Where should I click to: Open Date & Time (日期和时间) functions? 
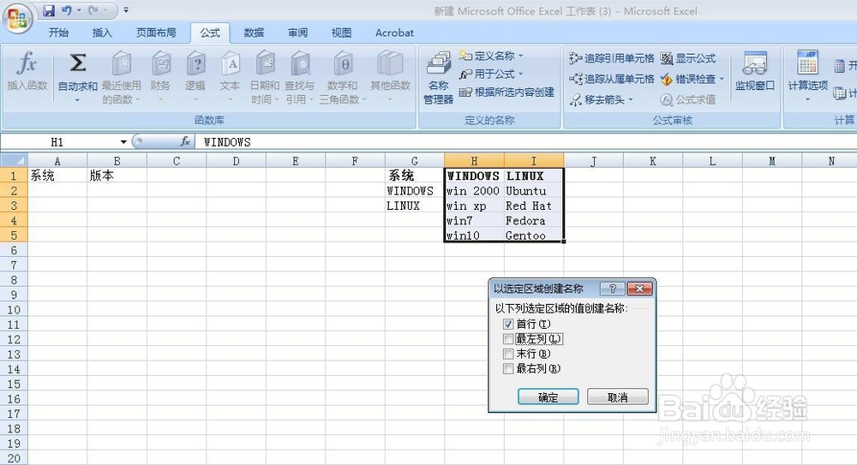(x=265, y=76)
